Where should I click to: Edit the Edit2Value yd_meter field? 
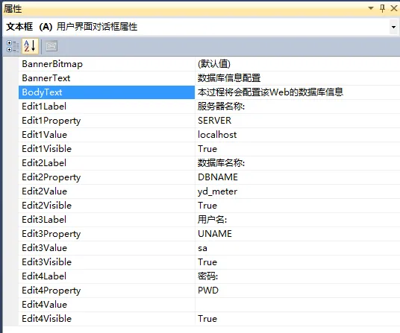(298, 191)
